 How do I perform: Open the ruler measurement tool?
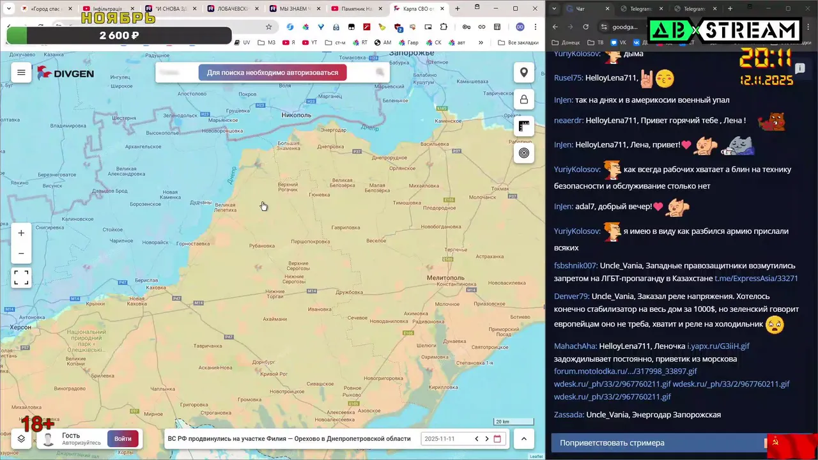click(x=524, y=126)
